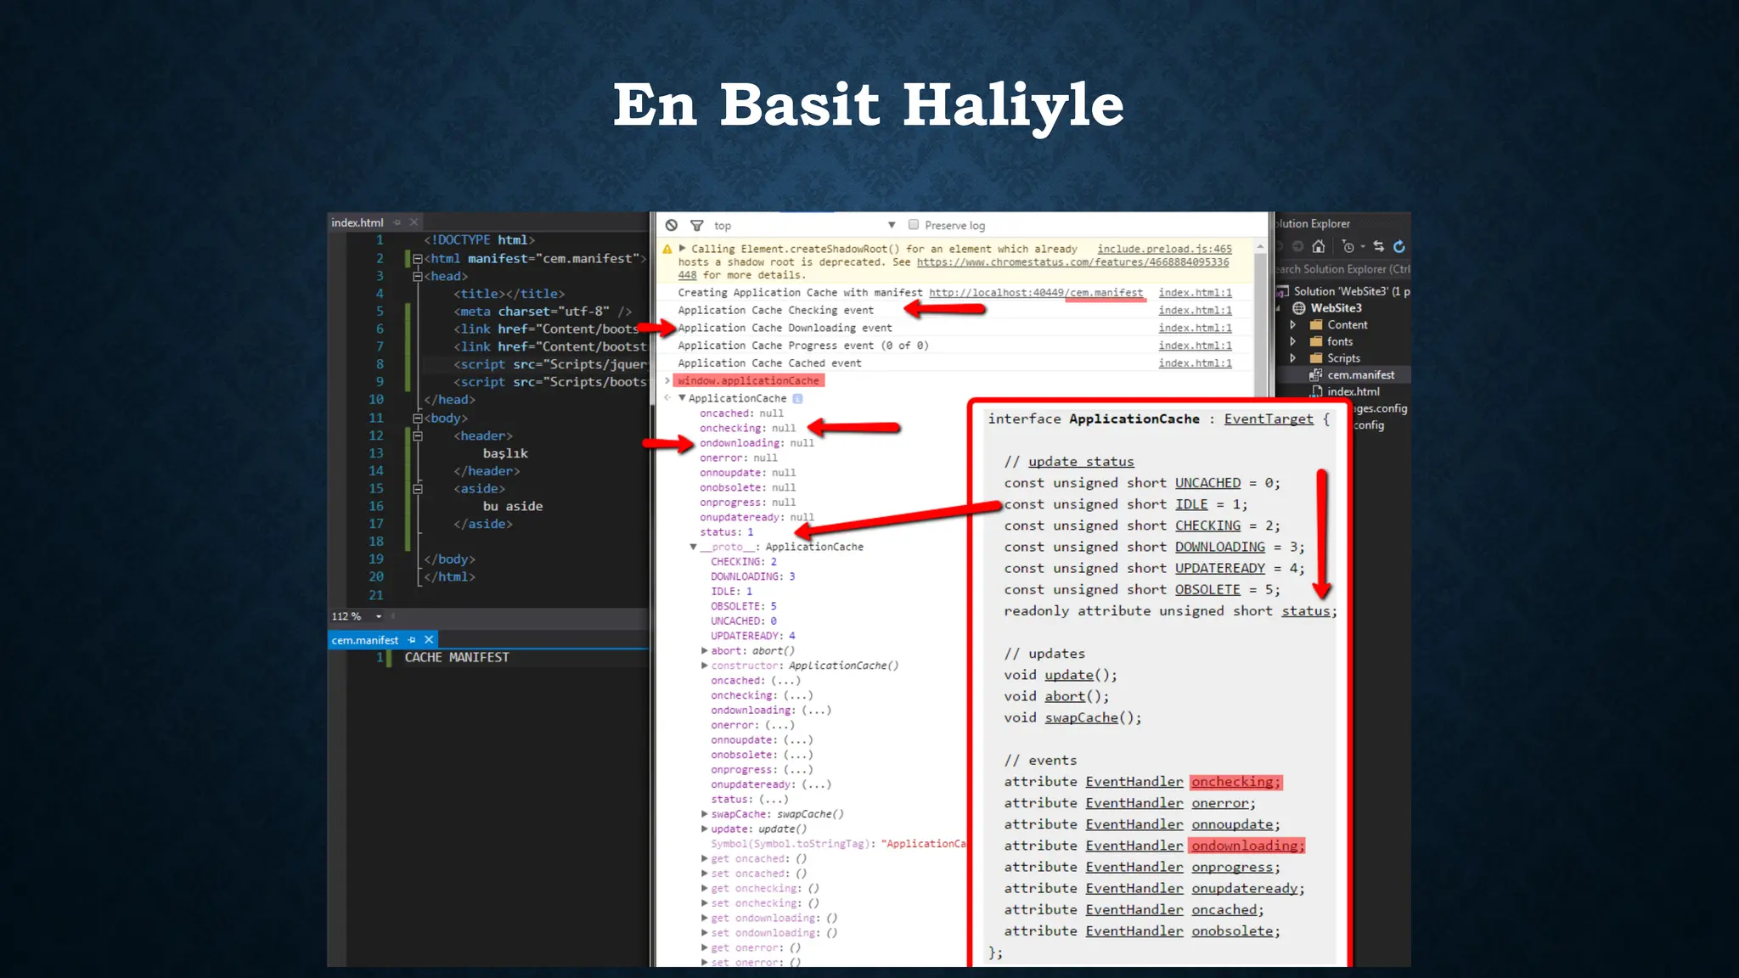Expand the Content folder arrow
Image resolution: width=1739 pixels, height=978 pixels.
tap(1293, 325)
